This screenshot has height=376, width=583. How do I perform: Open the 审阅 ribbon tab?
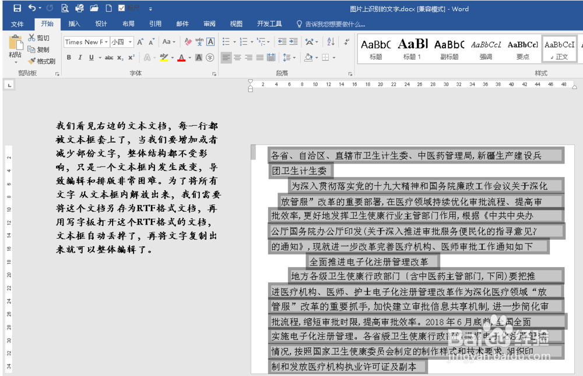209,24
